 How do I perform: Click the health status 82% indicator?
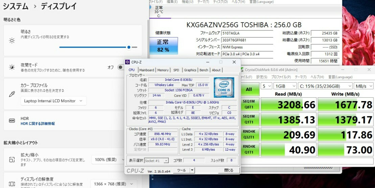[163, 46]
